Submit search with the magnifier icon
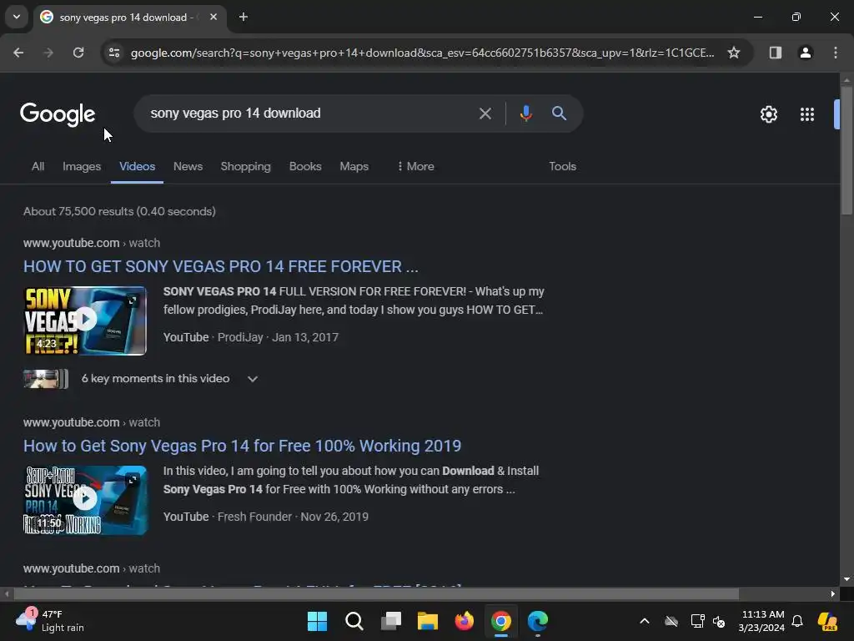Viewport: 854px width, 641px height. (x=559, y=114)
